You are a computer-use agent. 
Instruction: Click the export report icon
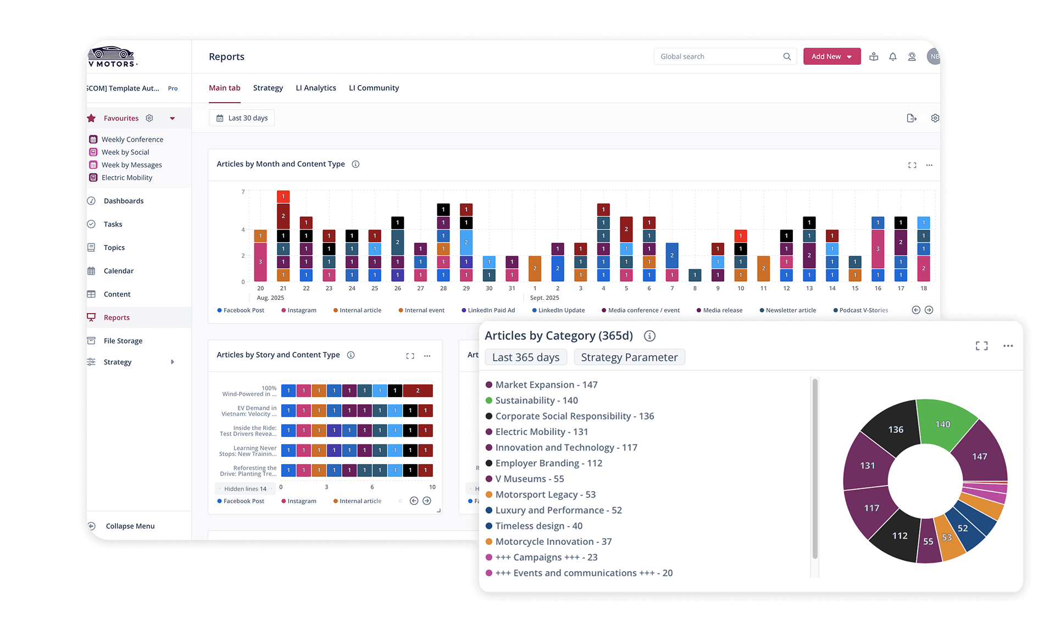(912, 118)
